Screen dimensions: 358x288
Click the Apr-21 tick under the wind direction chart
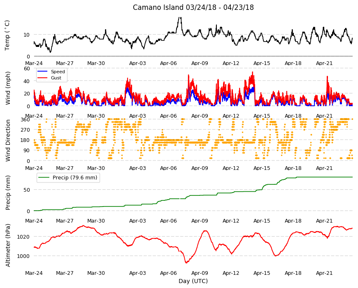point(324,168)
